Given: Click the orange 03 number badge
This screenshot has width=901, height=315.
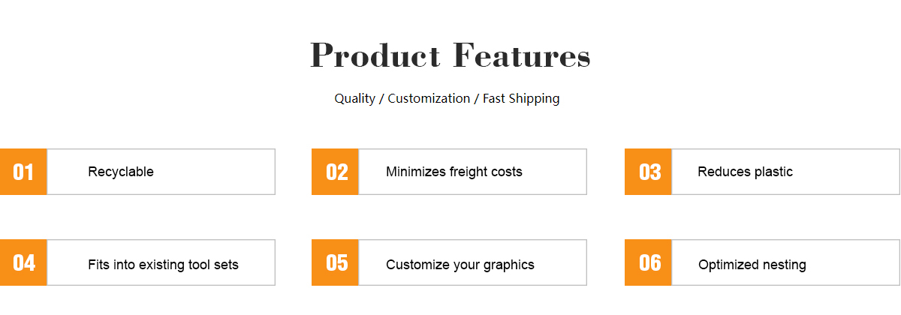Looking at the screenshot, I should tap(648, 172).
